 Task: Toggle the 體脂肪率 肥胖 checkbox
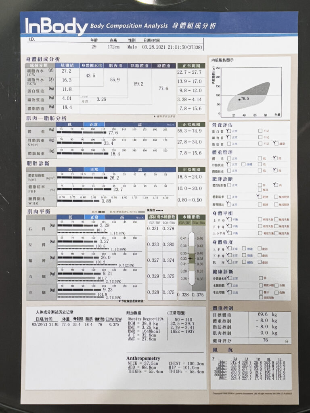pyautogui.click(x=259, y=196)
